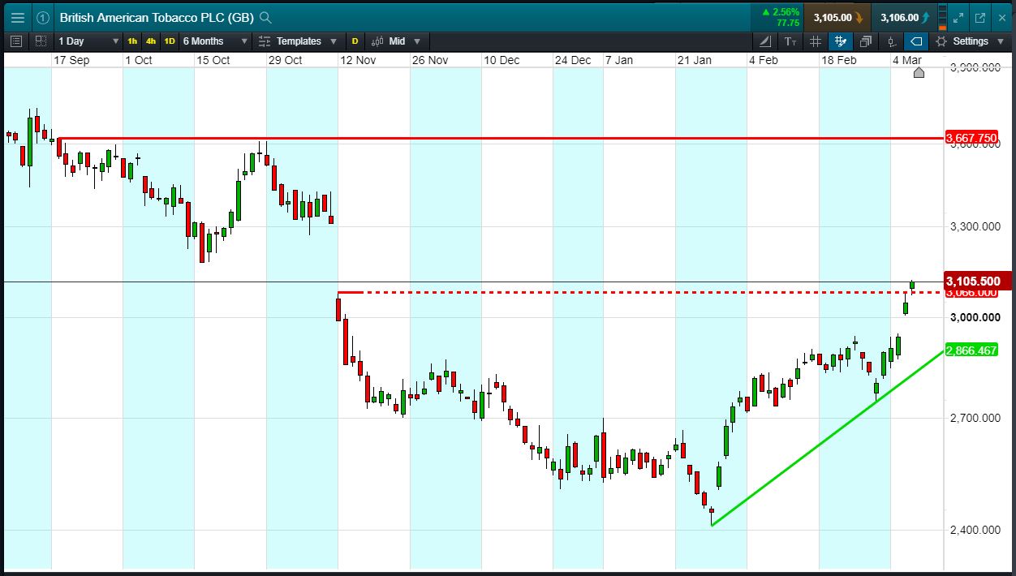Pop out the chart in a new window

pos(979,17)
